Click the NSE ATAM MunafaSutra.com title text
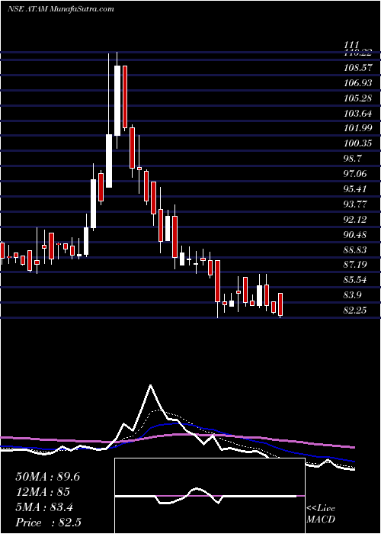This screenshot has height=534, width=381. coord(60,9)
